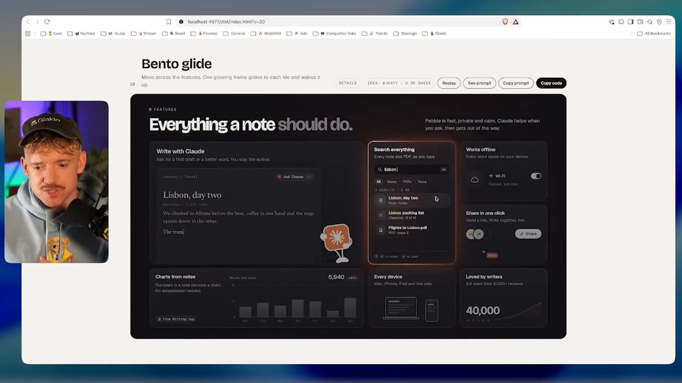Click the Copy prompt button
Viewport: 682px width, 383px height.
coord(516,83)
